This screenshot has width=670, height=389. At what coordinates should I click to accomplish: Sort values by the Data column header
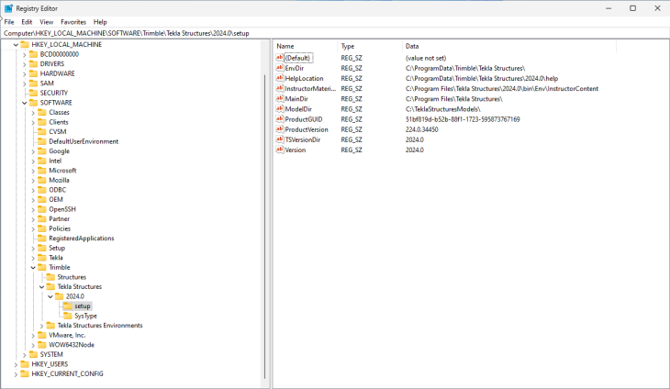(x=509, y=46)
